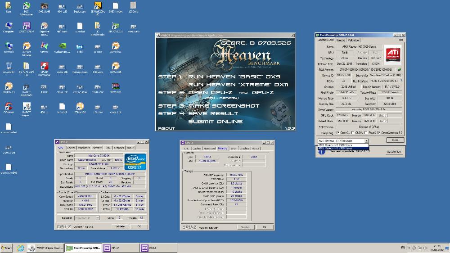Open the 3DMark01 WinRAR archive icon

116,88
